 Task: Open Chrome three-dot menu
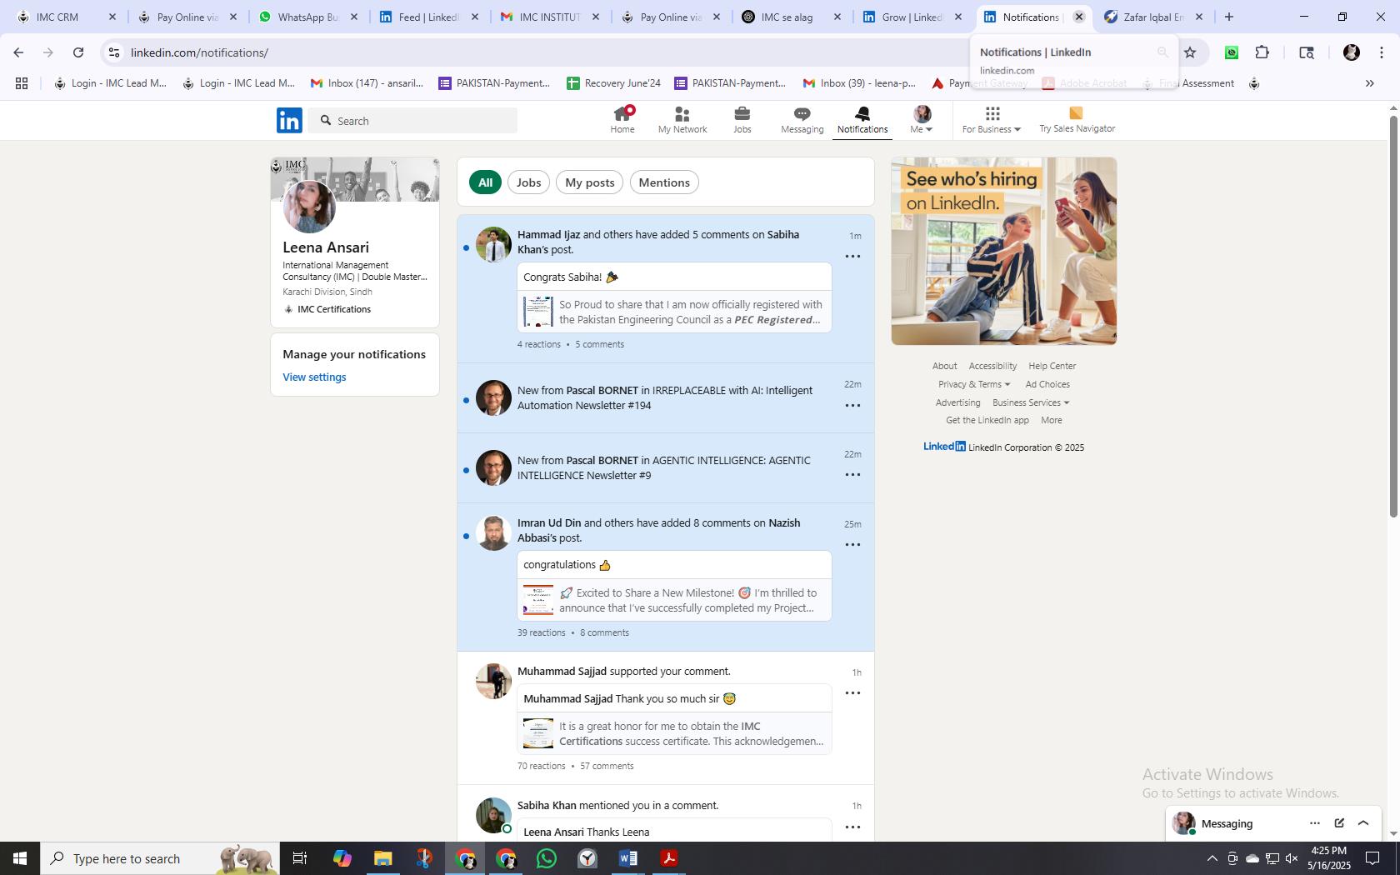1381,52
